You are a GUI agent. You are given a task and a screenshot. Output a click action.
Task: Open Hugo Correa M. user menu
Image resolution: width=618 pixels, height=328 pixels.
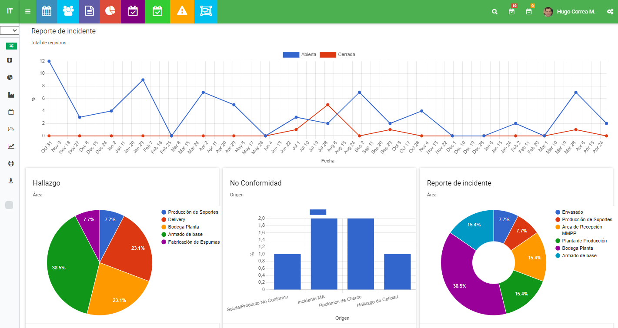[x=569, y=12]
